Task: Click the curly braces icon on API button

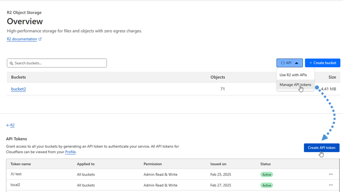Action: [x=283, y=63]
